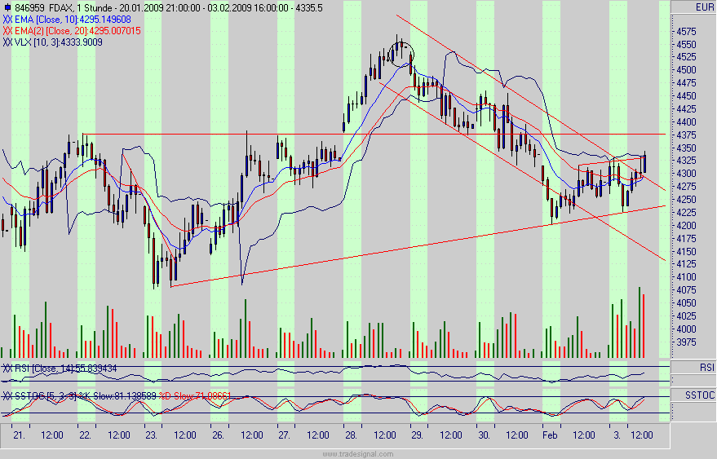The image size is (717, 459).
Task: Click the '22.' date label on time axis
Action: [x=86, y=435]
